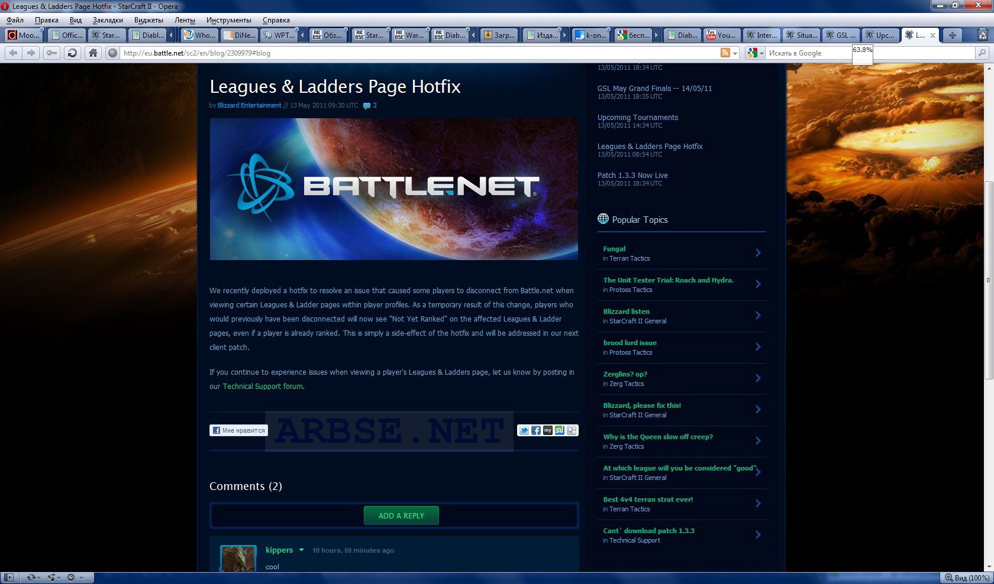Expand the tab stack arrow after WPT tab

(x=302, y=35)
